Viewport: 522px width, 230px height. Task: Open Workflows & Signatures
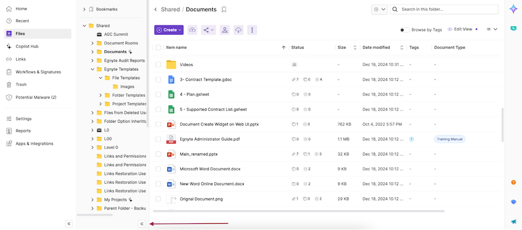tap(38, 72)
